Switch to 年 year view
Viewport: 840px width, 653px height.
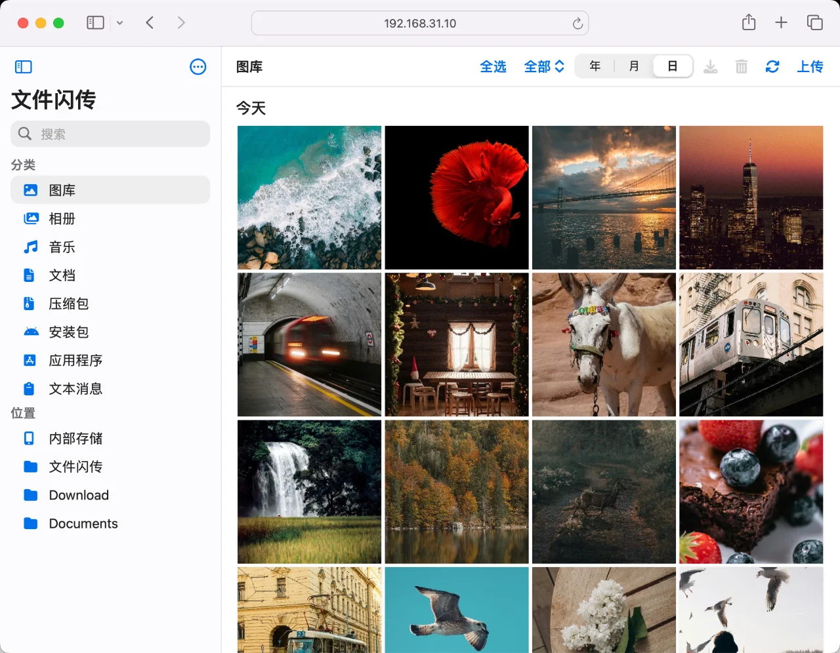tap(595, 66)
